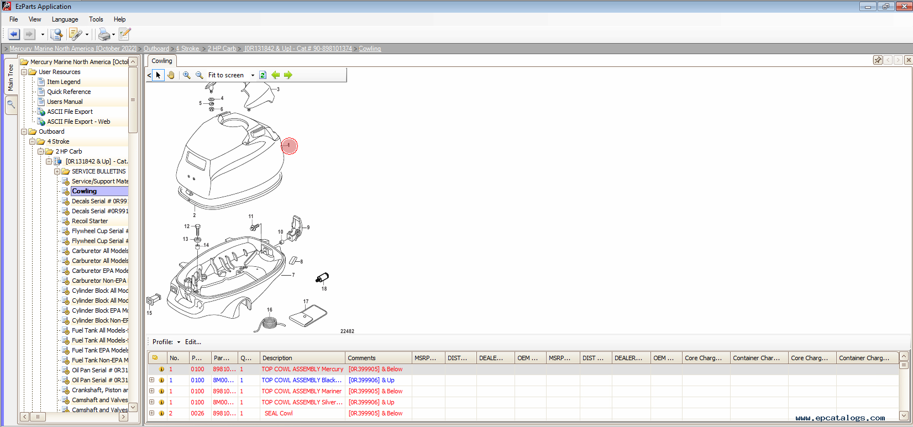Click the 4 Stroke breadcrumb link

[x=187, y=49]
